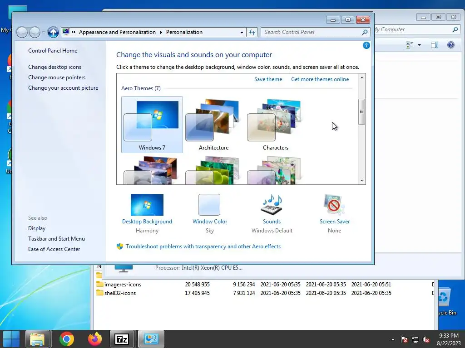The image size is (465, 348).
Task: Launch Chrome from taskbar
Action: pyautogui.click(x=66, y=339)
